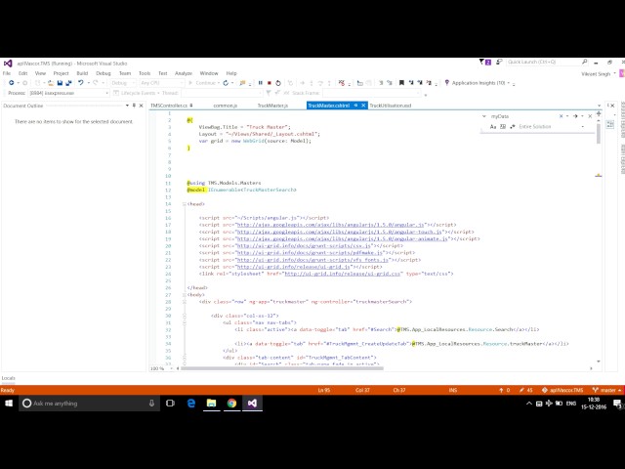Open Microsoft Edge from the taskbar
This screenshot has width=625, height=469.
tap(191, 404)
